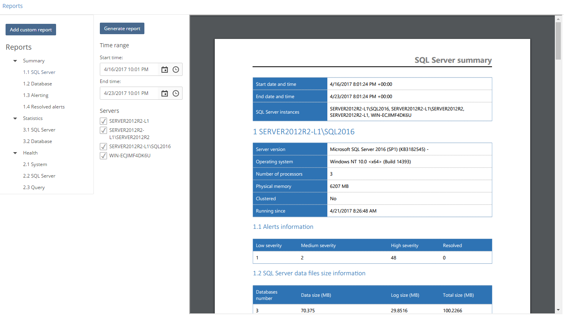
Task: Select the 1.4 Resolved alerts report
Action: pos(44,106)
